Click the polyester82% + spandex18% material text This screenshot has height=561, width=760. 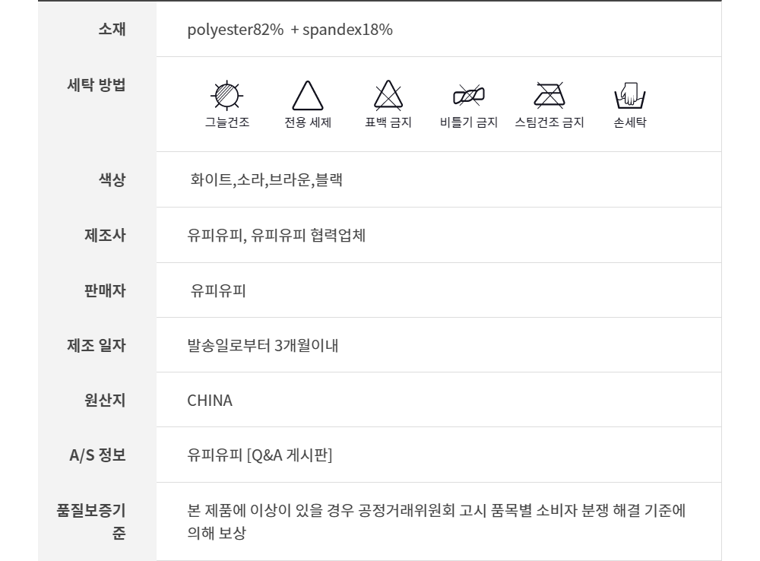tap(290, 30)
